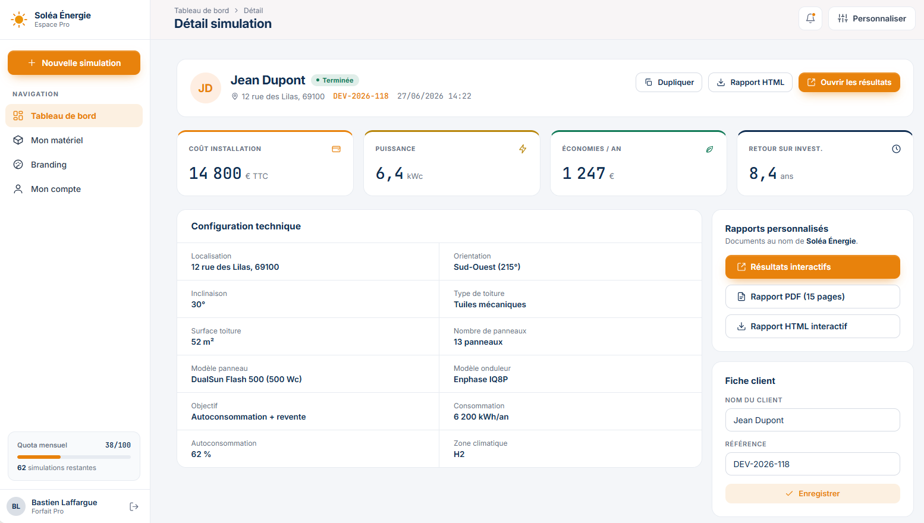The width and height of the screenshot is (924, 523).
Task: Navigate to Mon compte
Action: click(x=74, y=189)
